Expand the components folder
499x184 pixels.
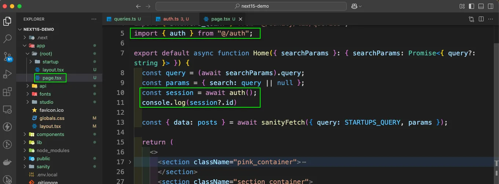25,134
